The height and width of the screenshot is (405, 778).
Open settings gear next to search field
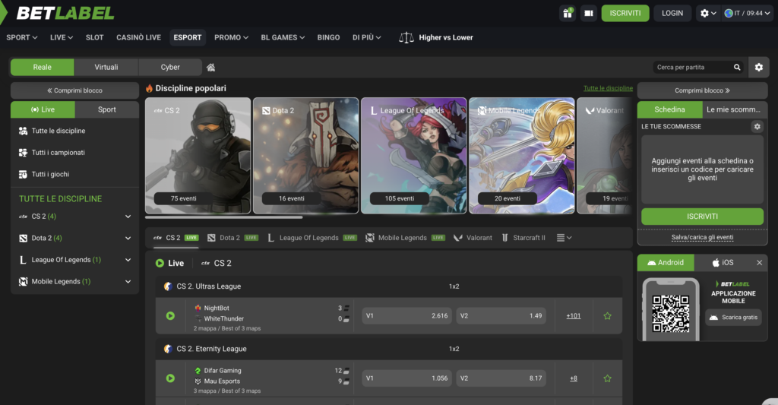(759, 67)
